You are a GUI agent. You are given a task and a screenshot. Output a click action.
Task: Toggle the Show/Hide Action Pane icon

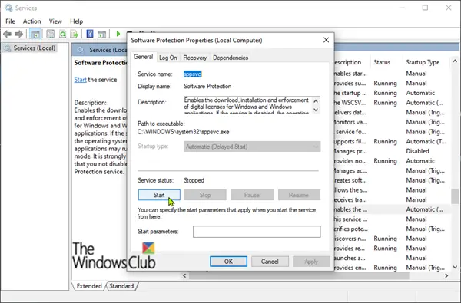coord(101,34)
